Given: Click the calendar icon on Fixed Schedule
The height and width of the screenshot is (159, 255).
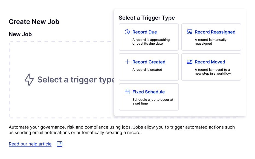Looking at the screenshot, I should (127, 92).
